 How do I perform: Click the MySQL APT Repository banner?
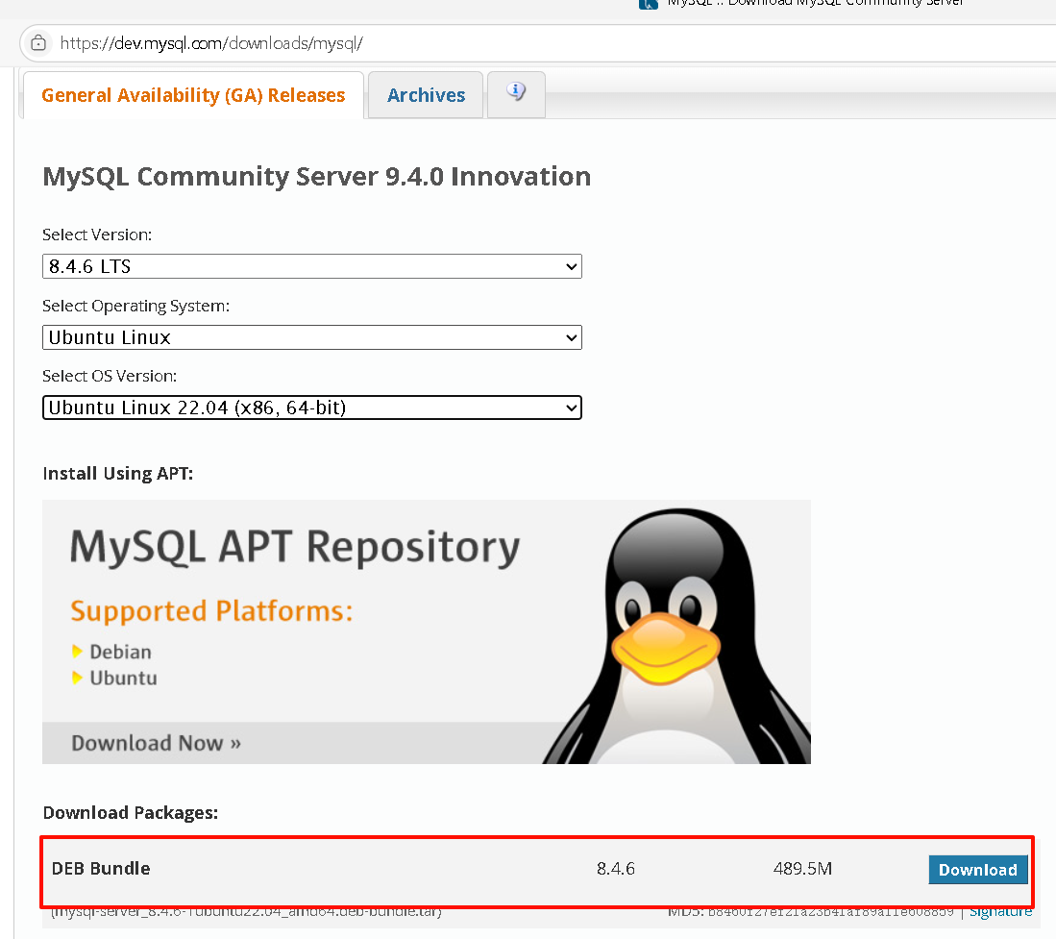tap(292, 548)
